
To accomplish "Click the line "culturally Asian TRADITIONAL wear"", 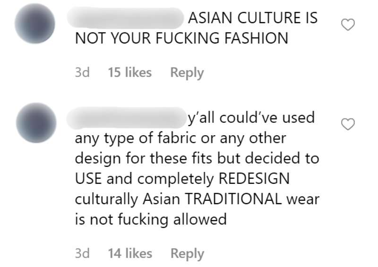I will click(x=197, y=199).
